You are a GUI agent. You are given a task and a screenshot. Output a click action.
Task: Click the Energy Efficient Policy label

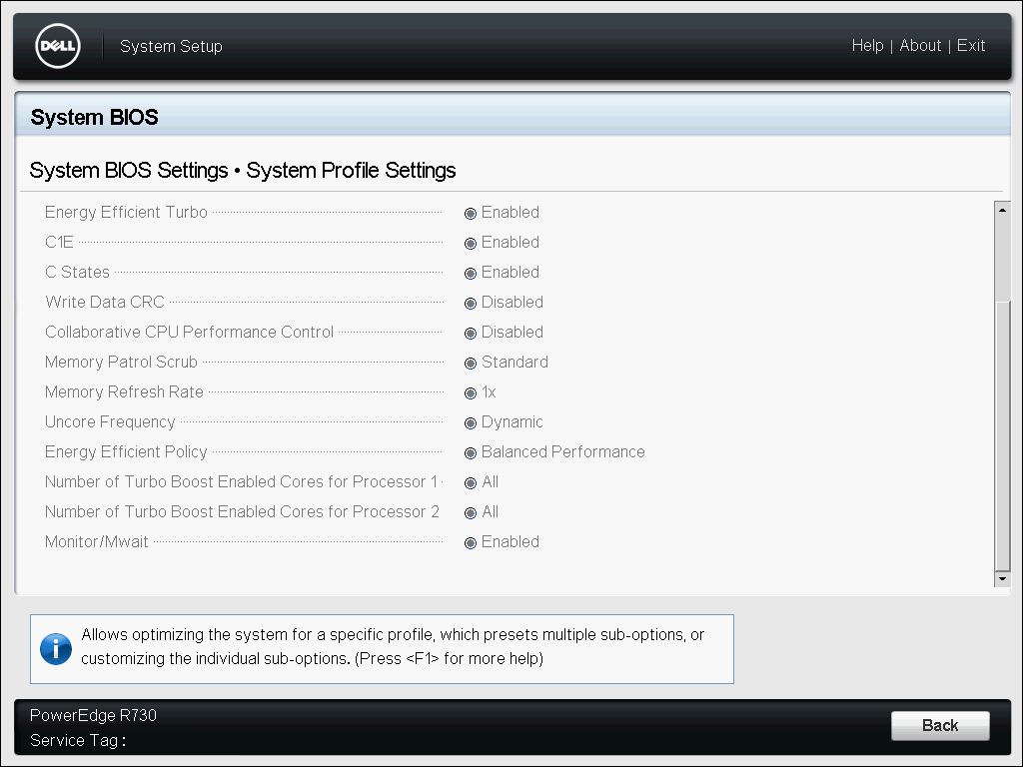click(126, 452)
